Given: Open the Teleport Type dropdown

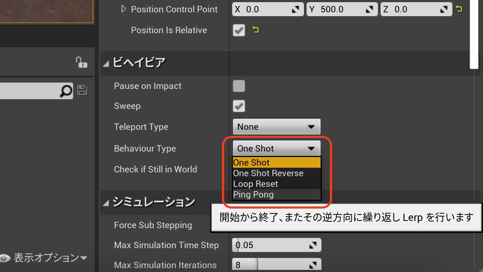Looking at the screenshot, I should 276,127.
